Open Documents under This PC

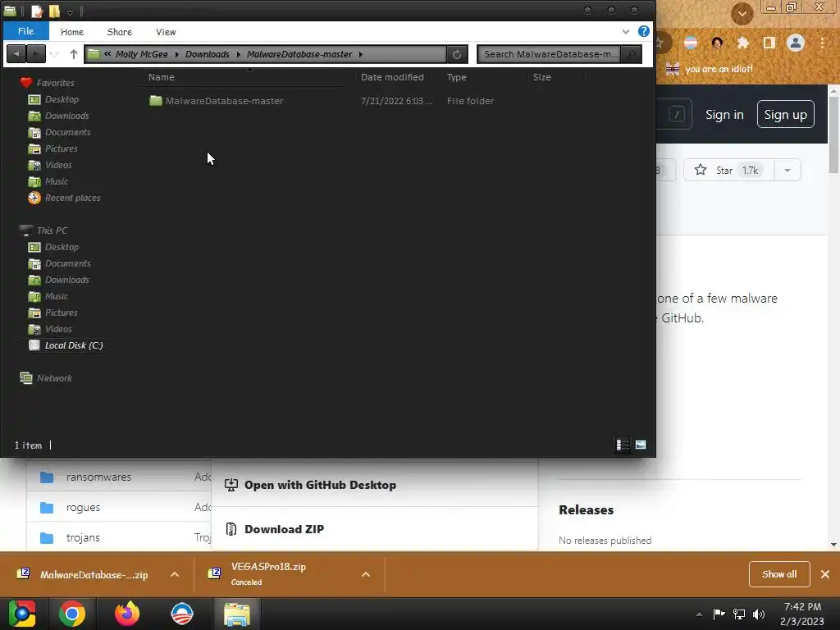[x=67, y=263]
